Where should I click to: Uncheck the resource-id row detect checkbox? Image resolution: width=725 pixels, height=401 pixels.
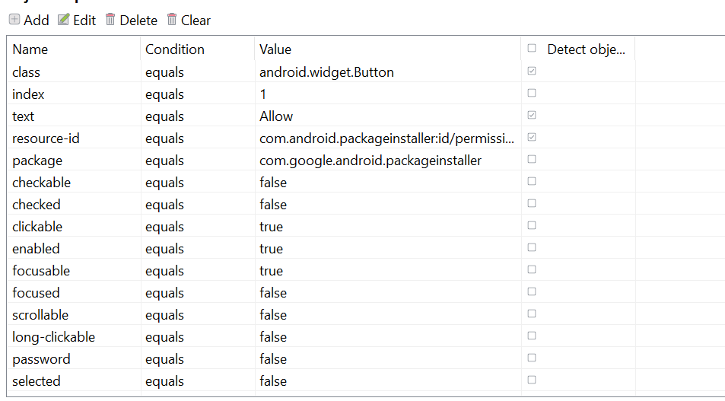click(x=532, y=138)
